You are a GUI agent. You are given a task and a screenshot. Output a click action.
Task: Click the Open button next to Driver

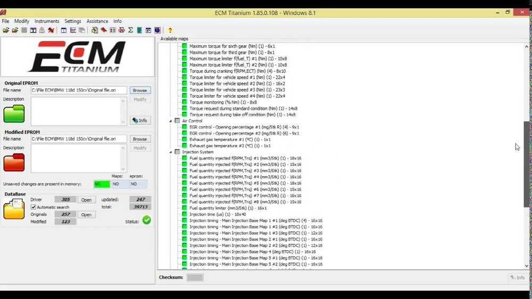pos(86,200)
